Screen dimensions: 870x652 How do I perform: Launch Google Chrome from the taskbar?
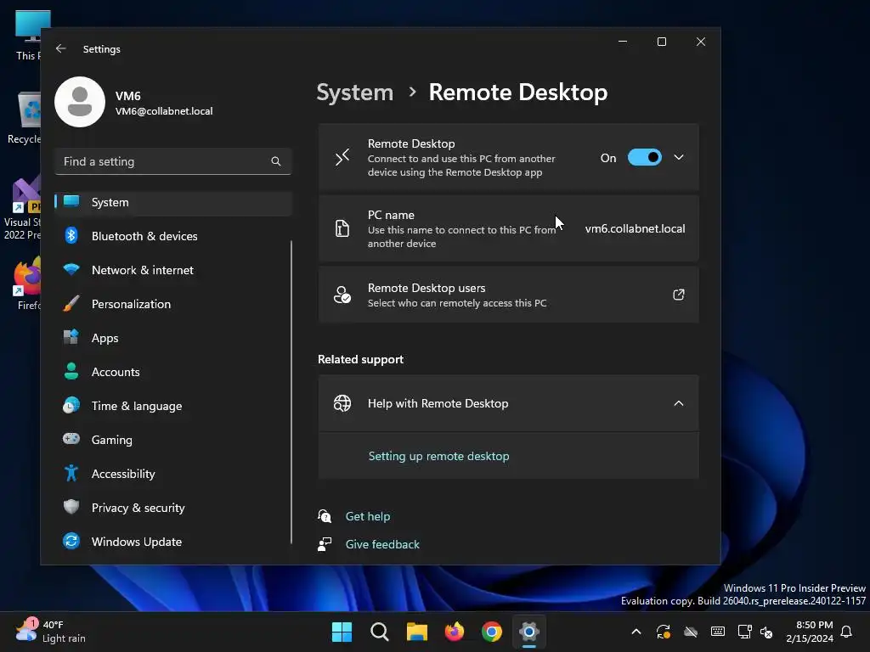pos(492,632)
